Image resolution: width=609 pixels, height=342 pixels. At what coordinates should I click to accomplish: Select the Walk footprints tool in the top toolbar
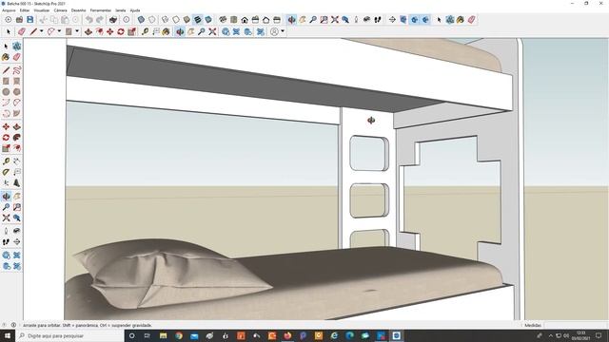[378, 19]
